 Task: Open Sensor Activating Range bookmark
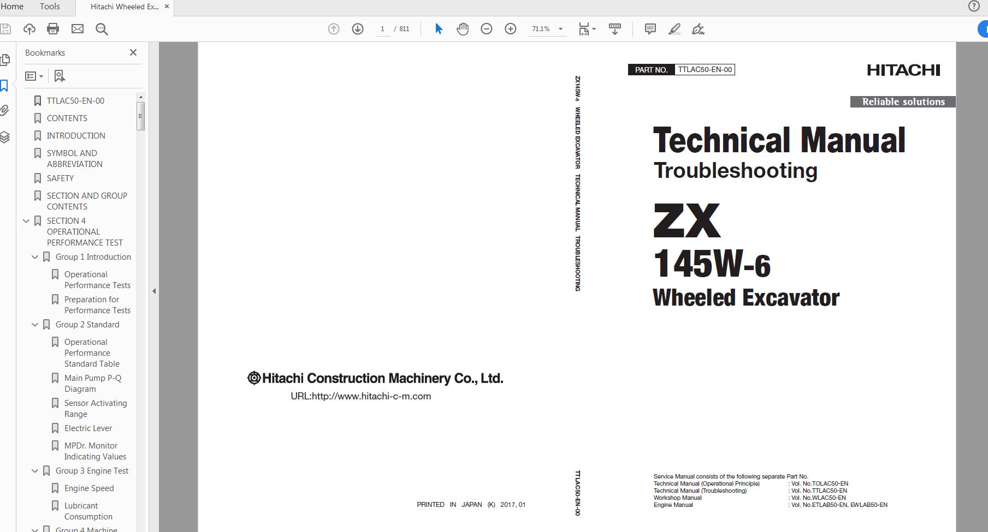point(96,409)
